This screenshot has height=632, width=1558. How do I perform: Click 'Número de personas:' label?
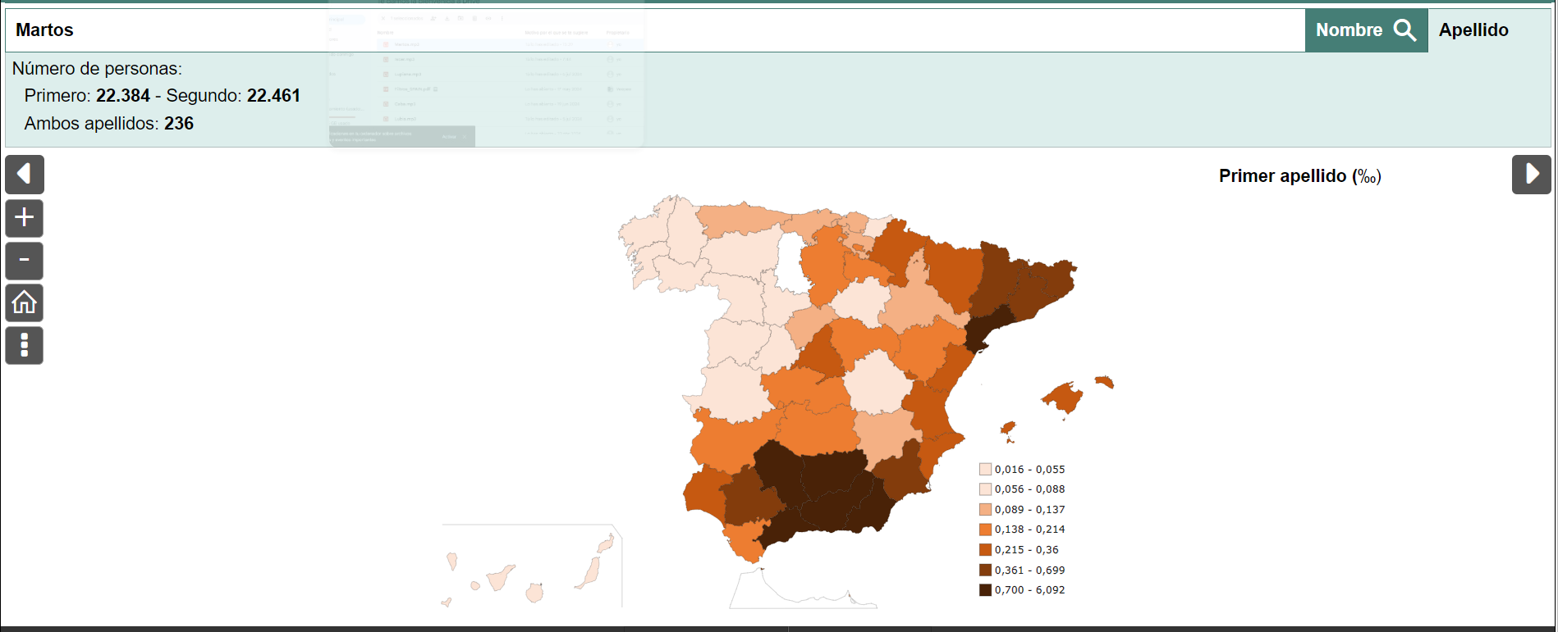(97, 69)
